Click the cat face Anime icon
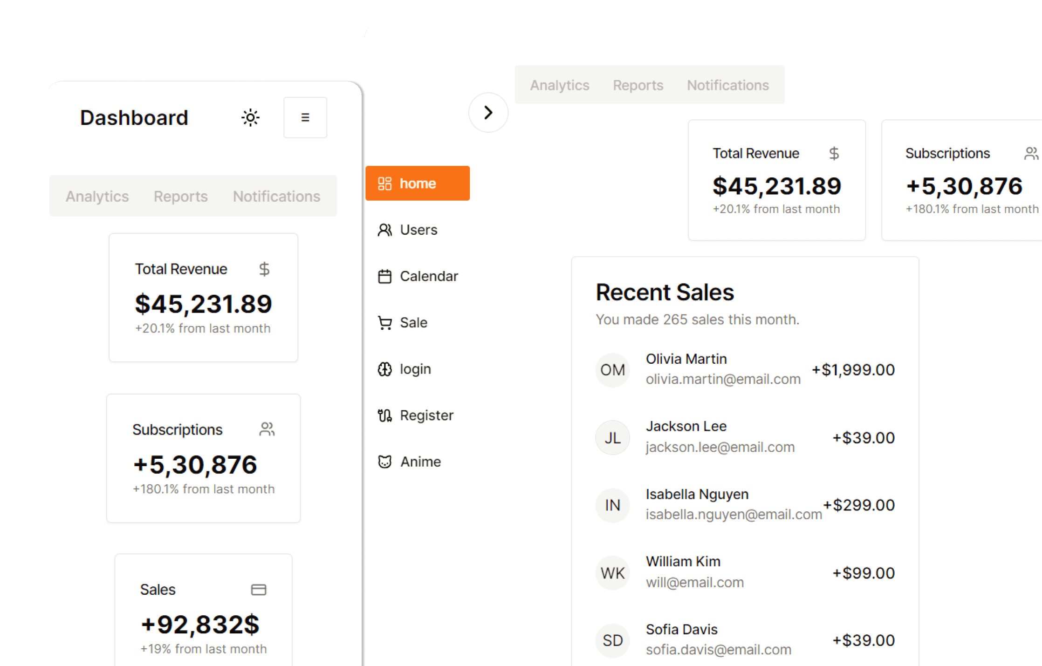 pyautogui.click(x=384, y=462)
